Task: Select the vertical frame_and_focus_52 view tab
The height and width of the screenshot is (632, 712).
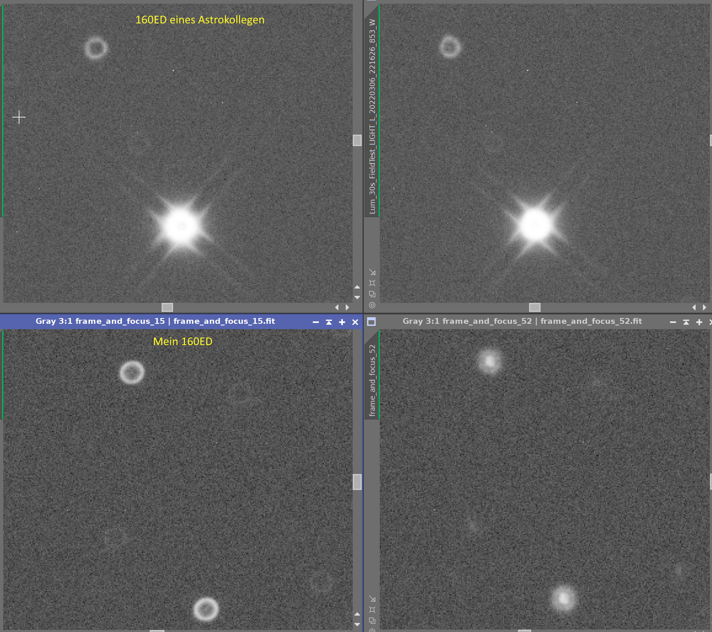Action: click(x=372, y=380)
